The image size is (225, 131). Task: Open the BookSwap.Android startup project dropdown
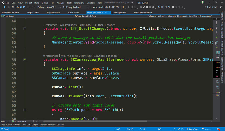[75, 7]
